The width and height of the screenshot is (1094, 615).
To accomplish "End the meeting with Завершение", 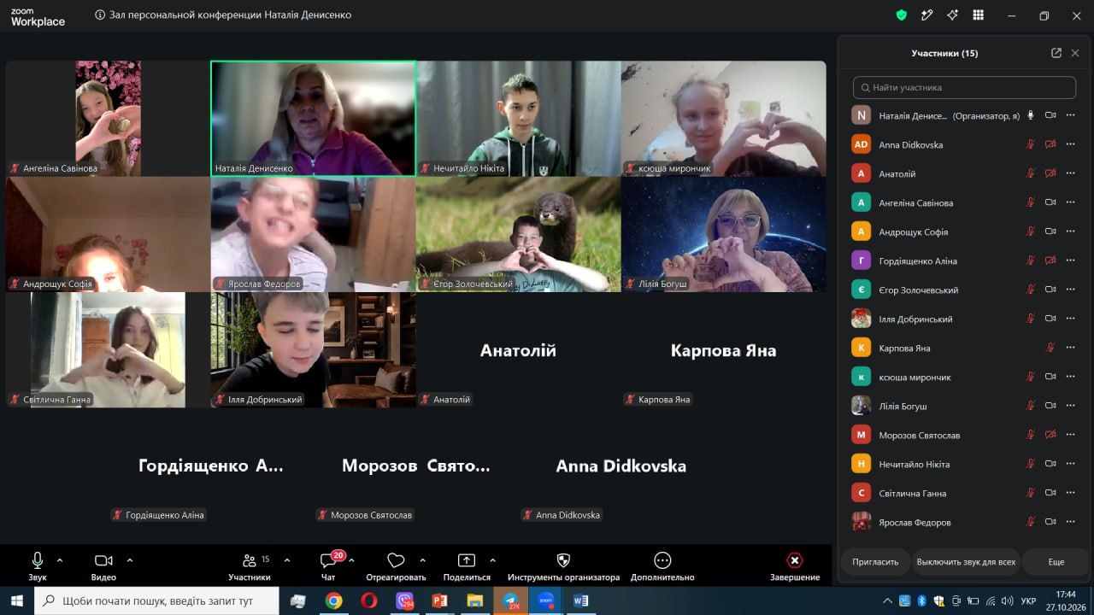I will (795, 565).
